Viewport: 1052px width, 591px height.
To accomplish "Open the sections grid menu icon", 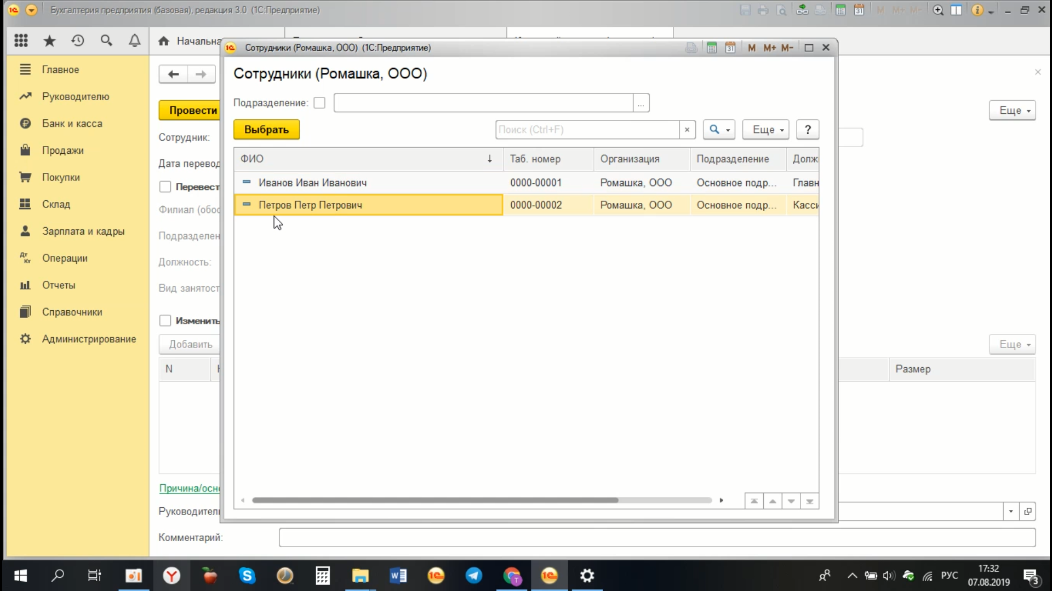I will (x=21, y=40).
